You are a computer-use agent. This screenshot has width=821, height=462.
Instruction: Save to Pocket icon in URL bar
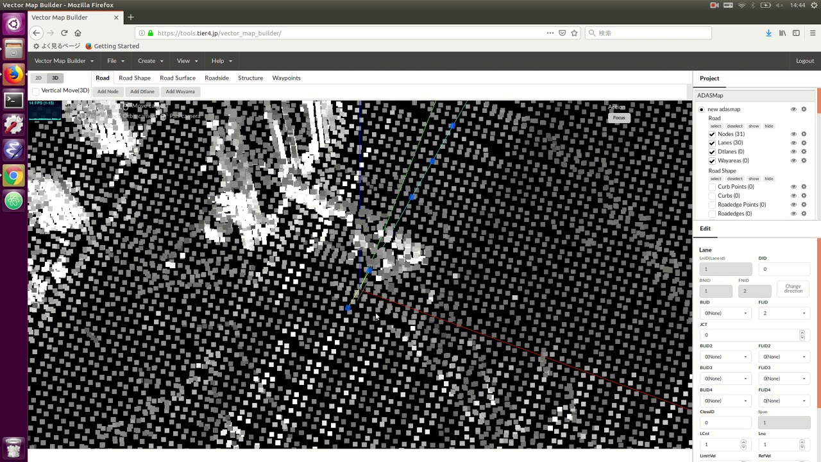click(x=562, y=33)
